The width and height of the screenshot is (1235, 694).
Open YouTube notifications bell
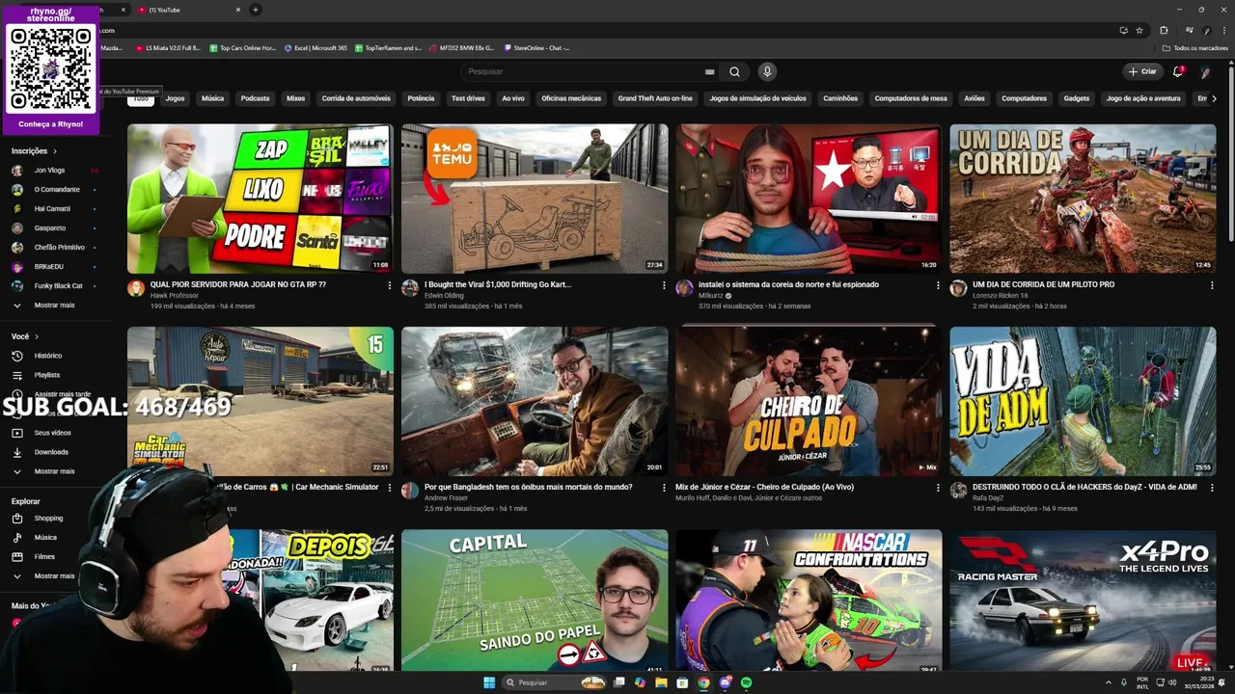(1177, 71)
